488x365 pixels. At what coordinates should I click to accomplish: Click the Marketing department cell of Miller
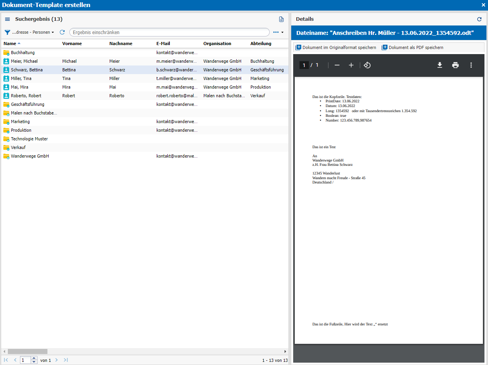point(260,78)
